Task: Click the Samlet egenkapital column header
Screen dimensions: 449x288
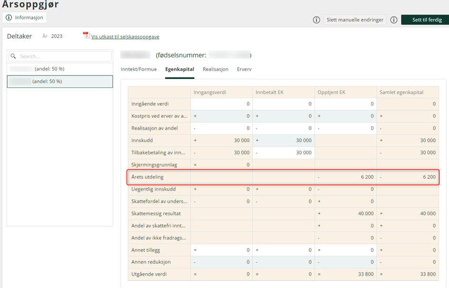Action: [x=408, y=92]
